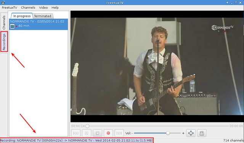Open the vertical Recordings tab

tap(4, 42)
